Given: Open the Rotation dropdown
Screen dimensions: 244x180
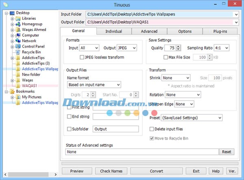Looking at the screenshot, I should [x=183, y=94].
